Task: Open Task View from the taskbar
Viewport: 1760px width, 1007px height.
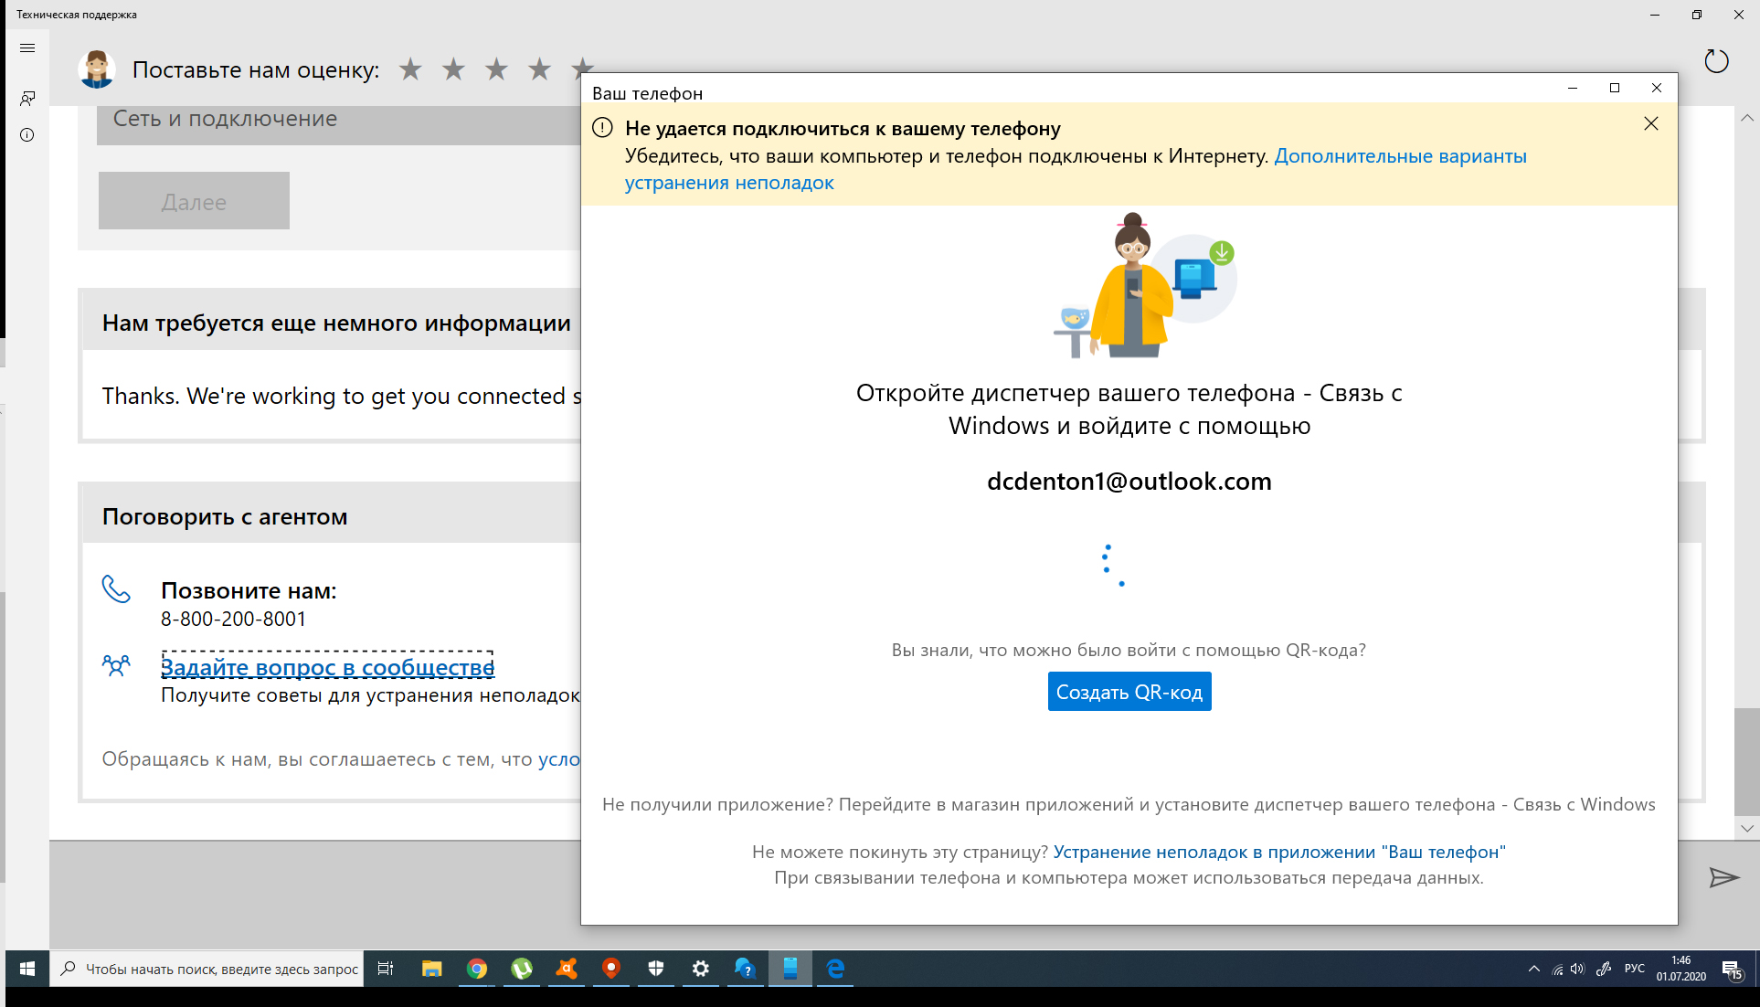Action: (x=386, y=969)
